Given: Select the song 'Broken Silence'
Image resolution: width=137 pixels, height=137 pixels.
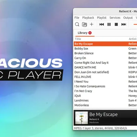Looking at the screenshot, I should point(84,53).
